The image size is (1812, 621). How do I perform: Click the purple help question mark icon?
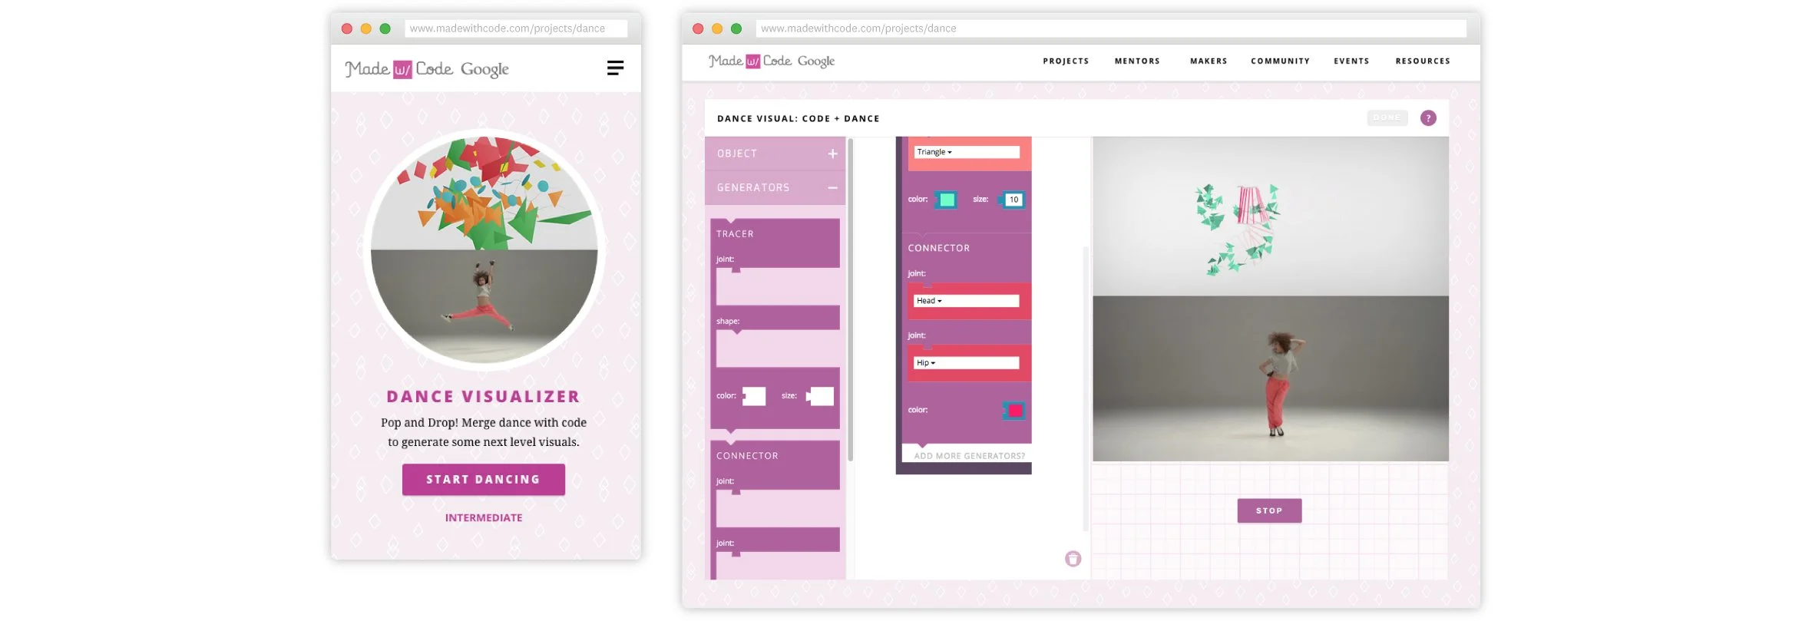[x=1427, y=118]
